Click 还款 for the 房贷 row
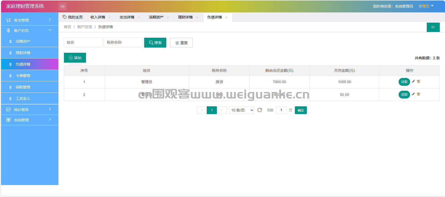The height and width of the screenshot is (197, 445). (x=404, y=82)
